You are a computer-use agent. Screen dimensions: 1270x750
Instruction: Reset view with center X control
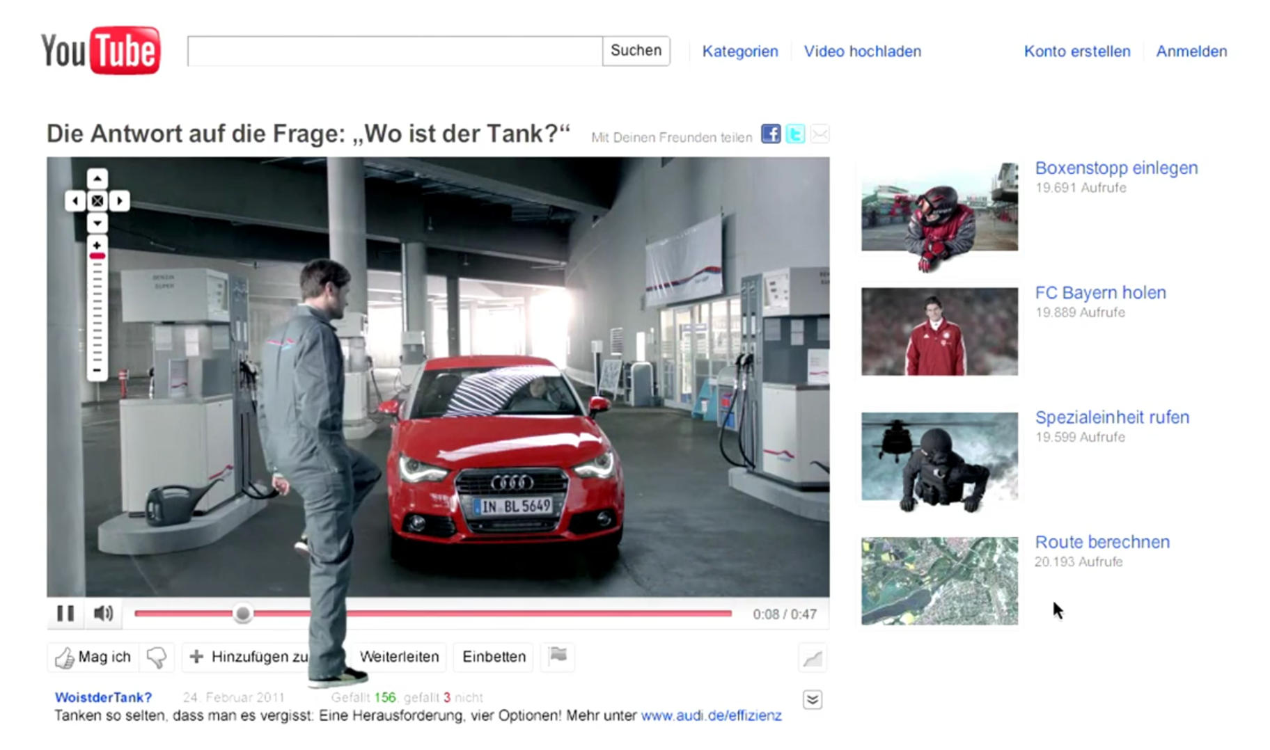coord(97,201)
